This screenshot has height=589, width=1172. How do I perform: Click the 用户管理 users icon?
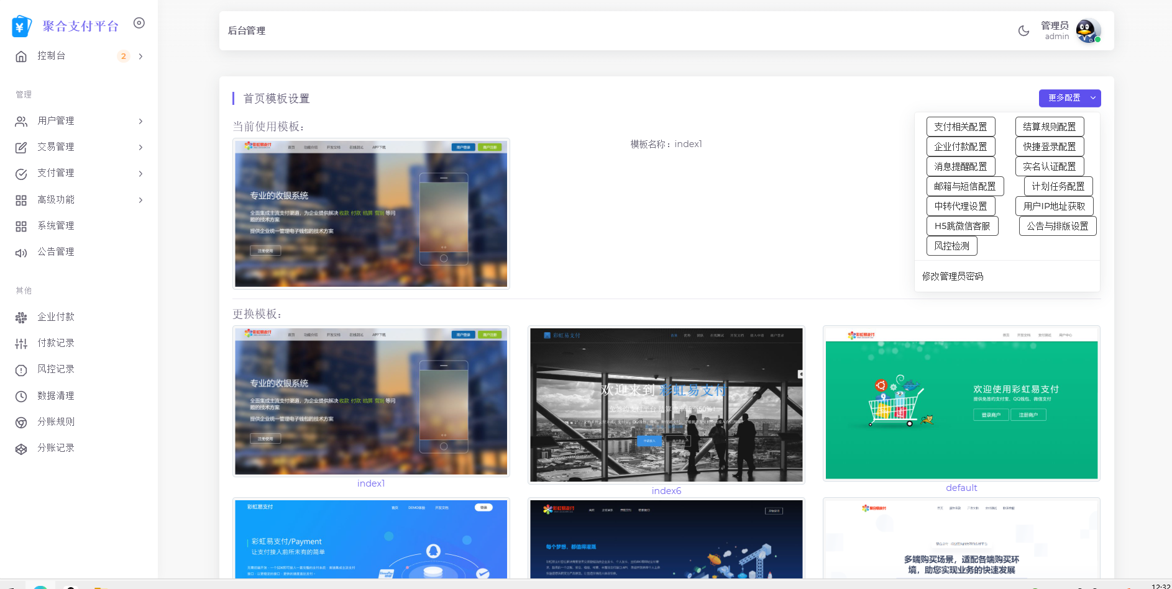21,121
